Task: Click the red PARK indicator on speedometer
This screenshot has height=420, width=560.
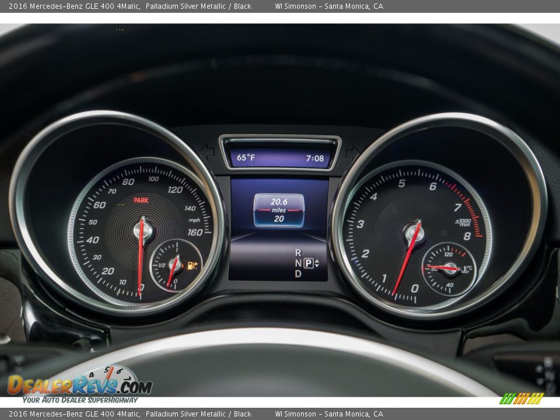Action: tap(141, 200)
